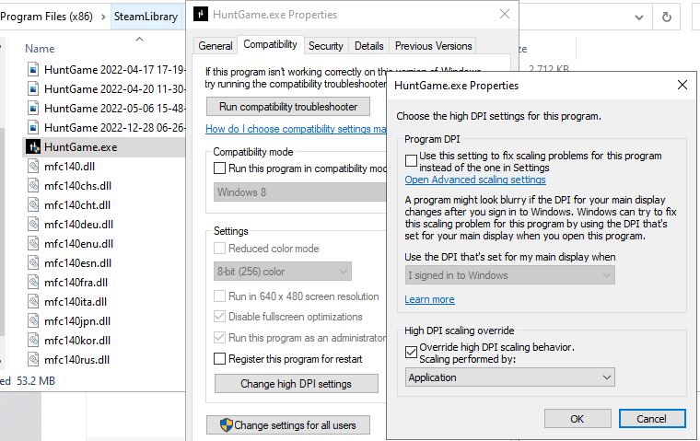Click the HuntGame 2022-04-17 screenshot file icon
700x441 pixels.
(x=33, y=69)
